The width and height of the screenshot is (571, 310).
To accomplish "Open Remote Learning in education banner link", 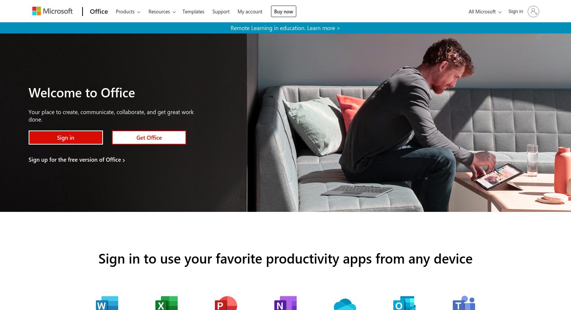I will click(285, 28).
